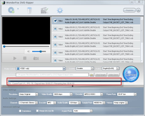Tick the Merge into one file checkbox
Screen dimensions: 145x116
(x=37, y=111)
